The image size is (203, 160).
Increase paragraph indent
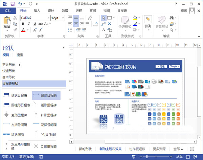click(84, 30)
